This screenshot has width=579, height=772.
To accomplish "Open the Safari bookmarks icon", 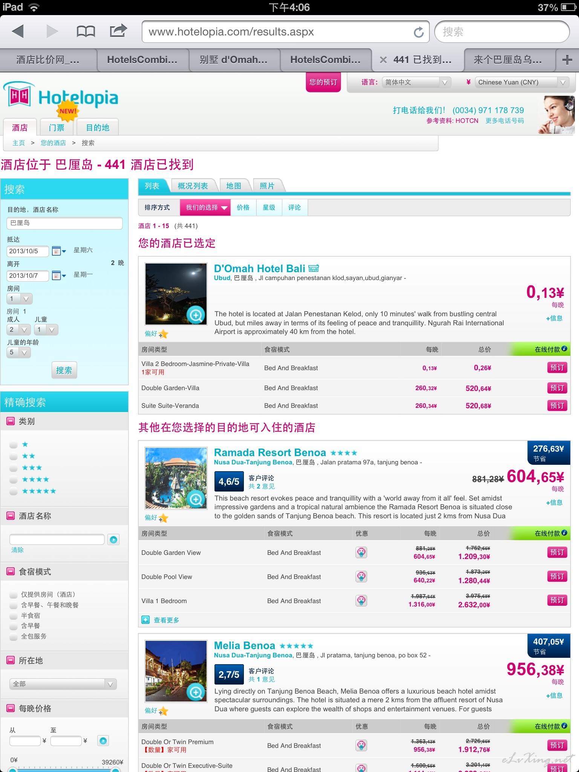I will (x=86, y=31).
